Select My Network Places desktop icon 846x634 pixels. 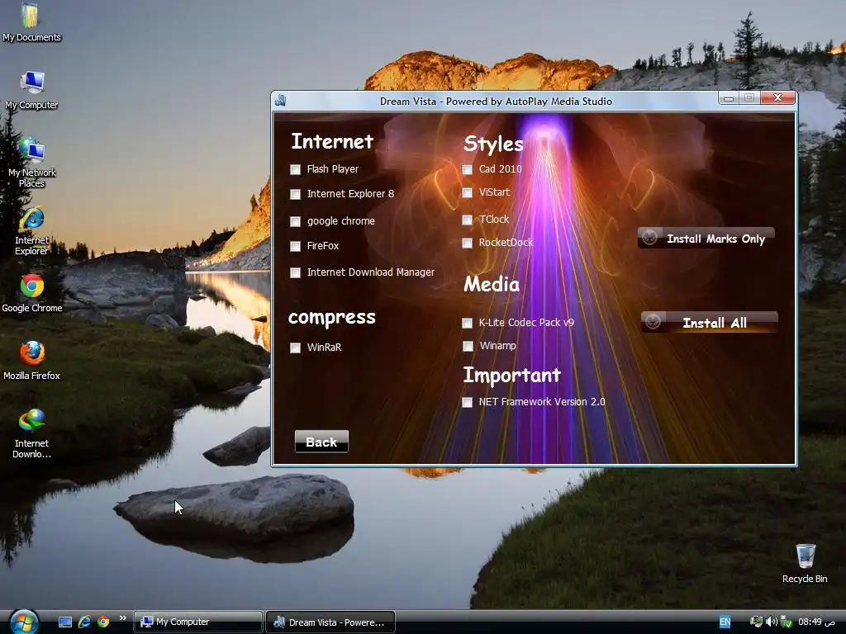point(31,163)
